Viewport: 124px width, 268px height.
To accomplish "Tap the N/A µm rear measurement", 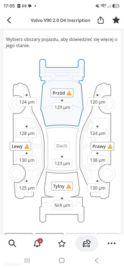I will 62,205.
